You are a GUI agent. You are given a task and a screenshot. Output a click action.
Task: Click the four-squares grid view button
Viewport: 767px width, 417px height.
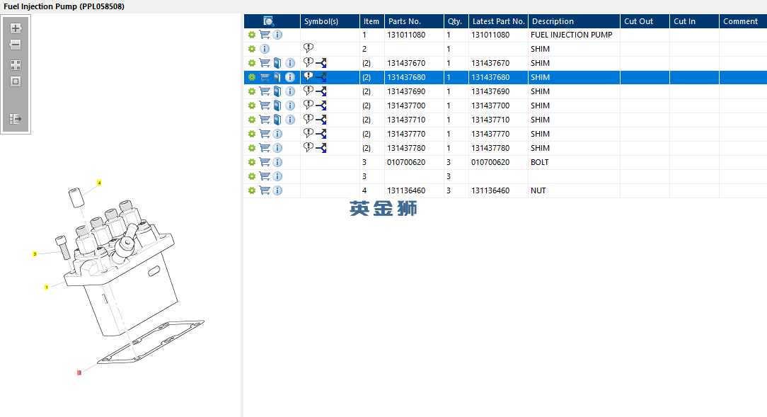pos(16,64)
